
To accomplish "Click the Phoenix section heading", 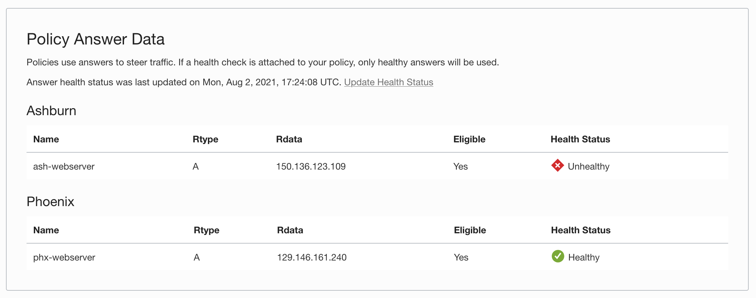I will pos(50,202).
